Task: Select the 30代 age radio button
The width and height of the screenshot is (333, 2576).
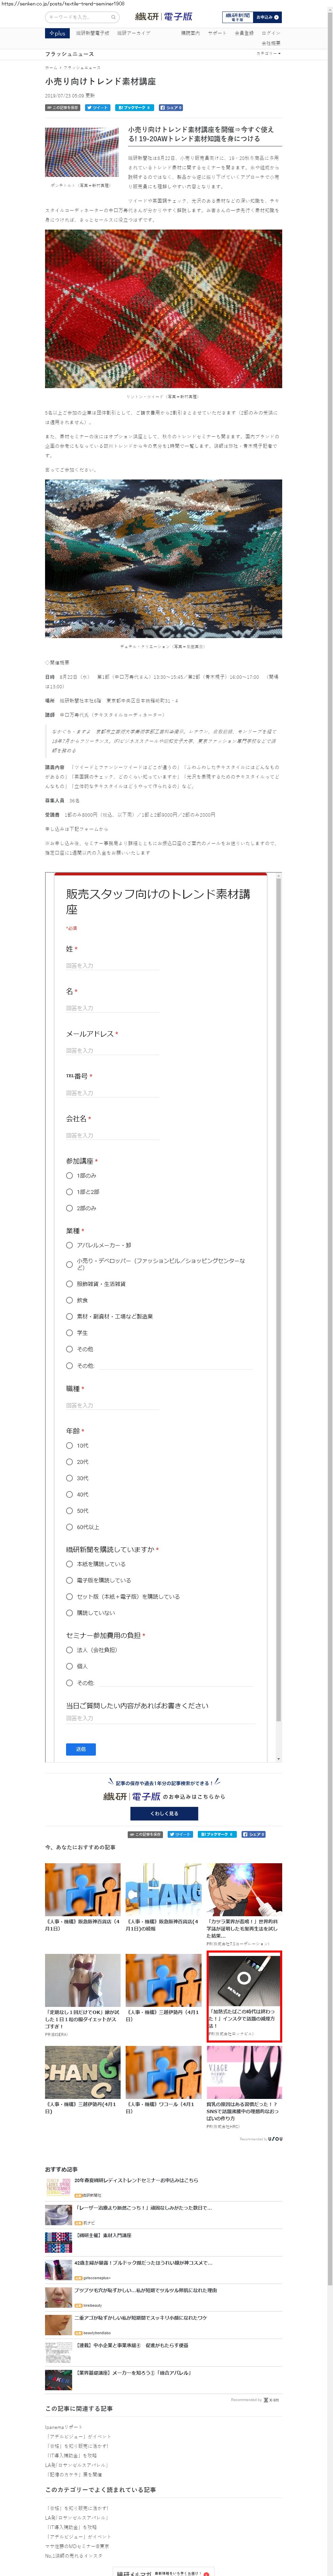Action: (70, 1478)
